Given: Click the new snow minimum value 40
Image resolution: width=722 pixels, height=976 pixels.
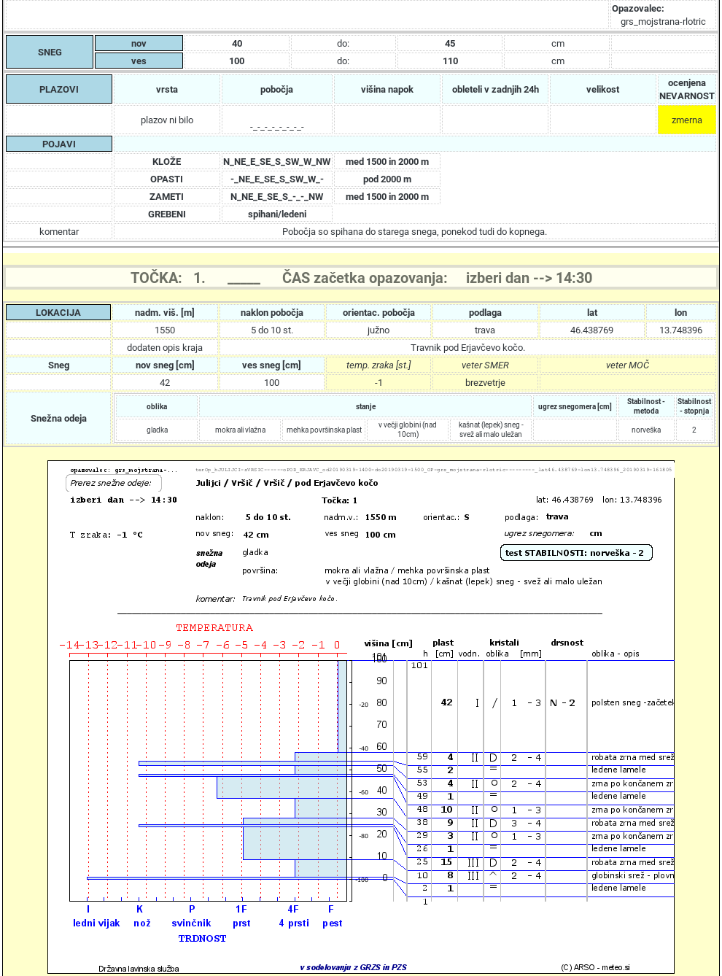Looking at the screenshot, I should click(237, 44).
